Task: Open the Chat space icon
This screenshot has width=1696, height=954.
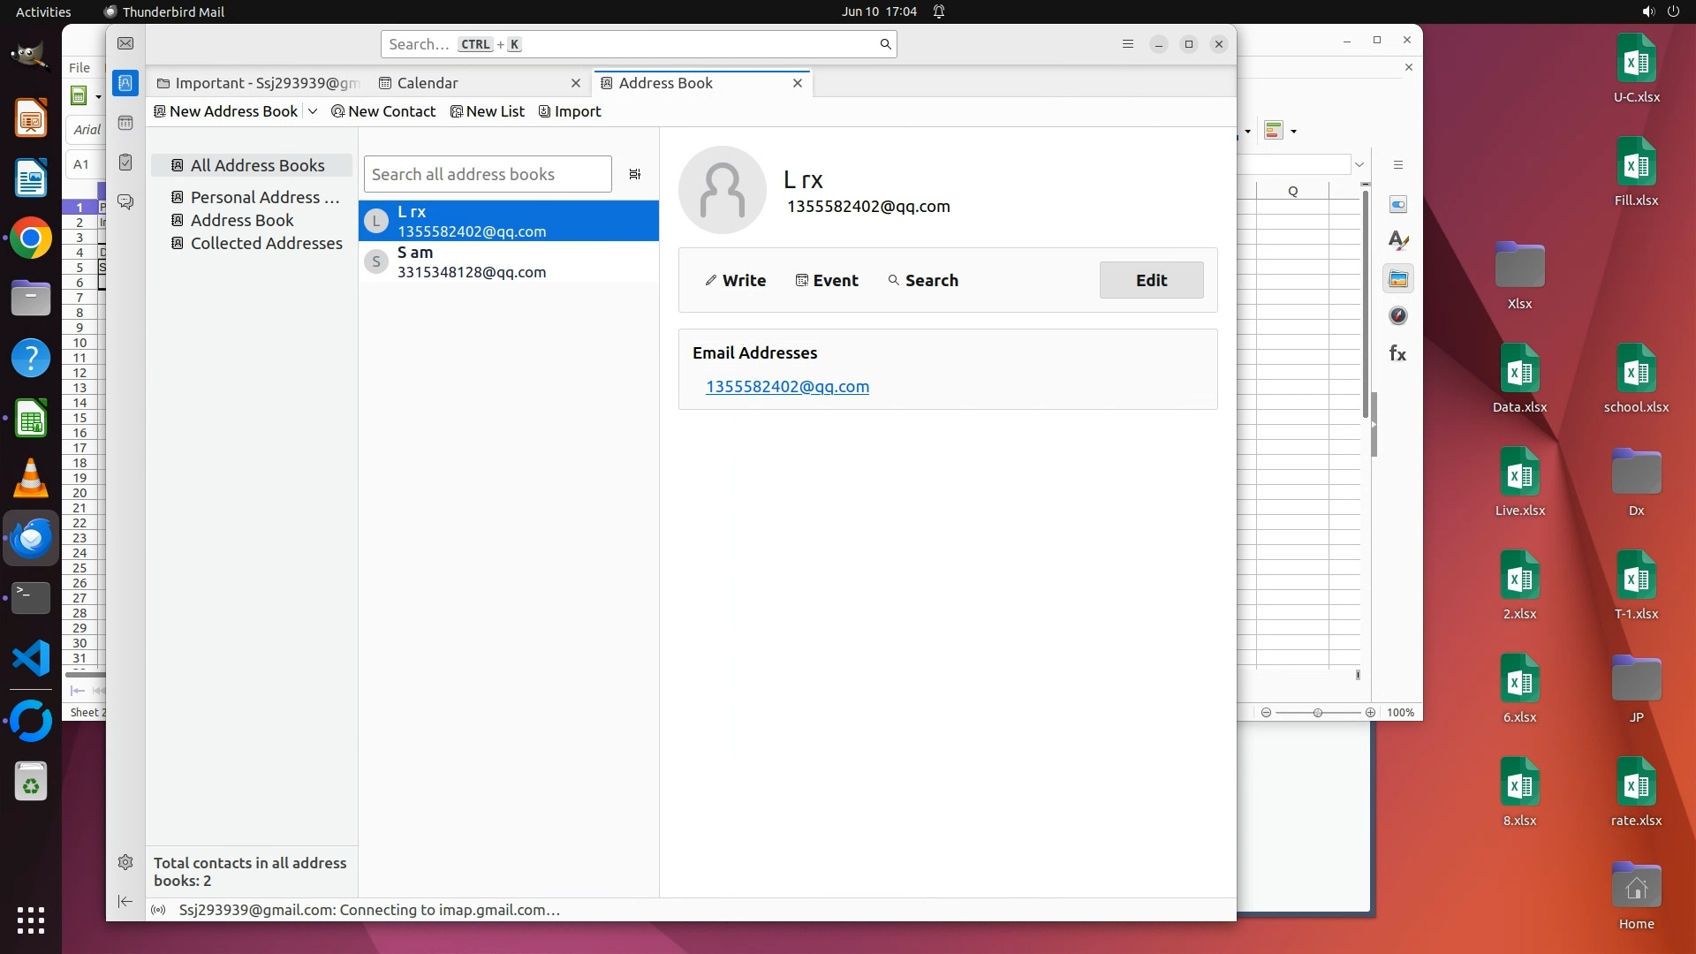Action: [x=125, y=202]
